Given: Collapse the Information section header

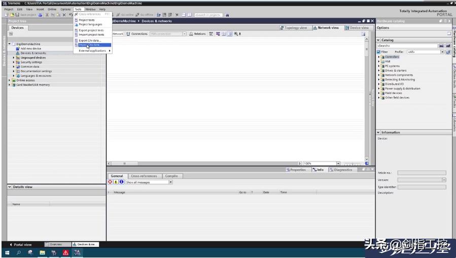Looking at the screenshot, I should (378, 132).
